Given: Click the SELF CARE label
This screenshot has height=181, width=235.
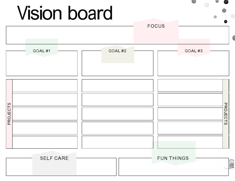Looking at the screenshot, I should point(54,158).
